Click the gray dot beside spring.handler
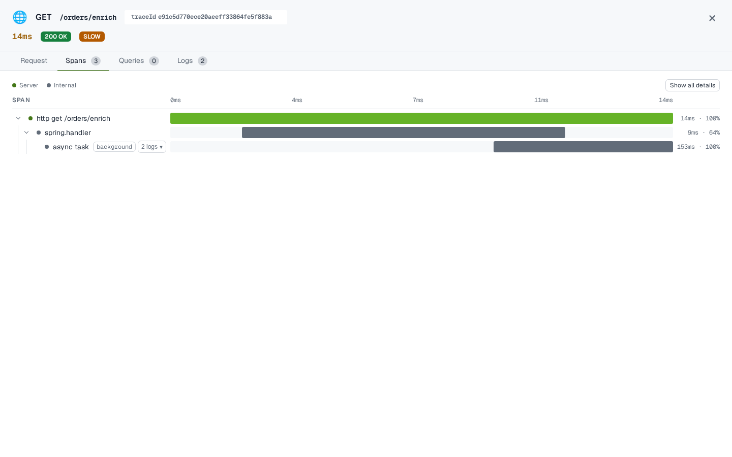 [x=39, y=133]
